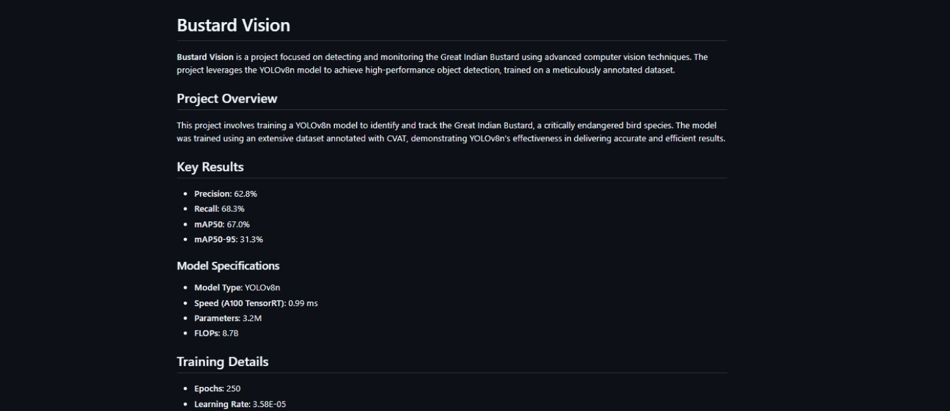
Task: Click the FLOPs 8.7B list item
Action: click(x=216, y=333)
